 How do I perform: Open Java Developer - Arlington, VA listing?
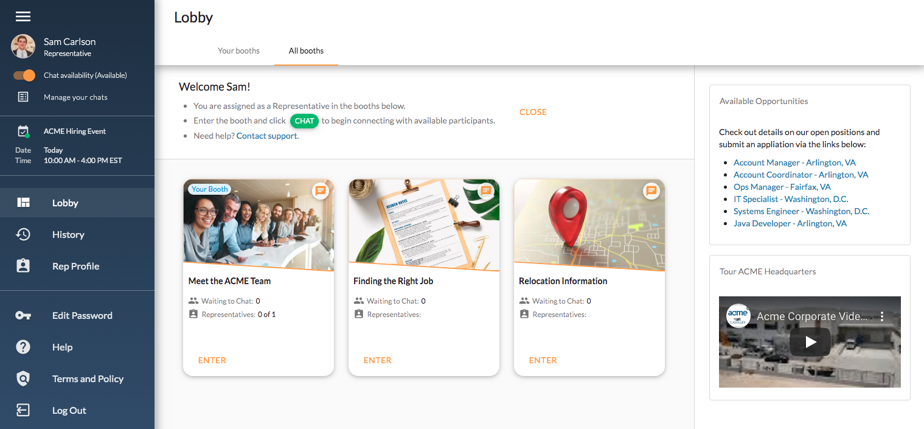pos(790,223)
